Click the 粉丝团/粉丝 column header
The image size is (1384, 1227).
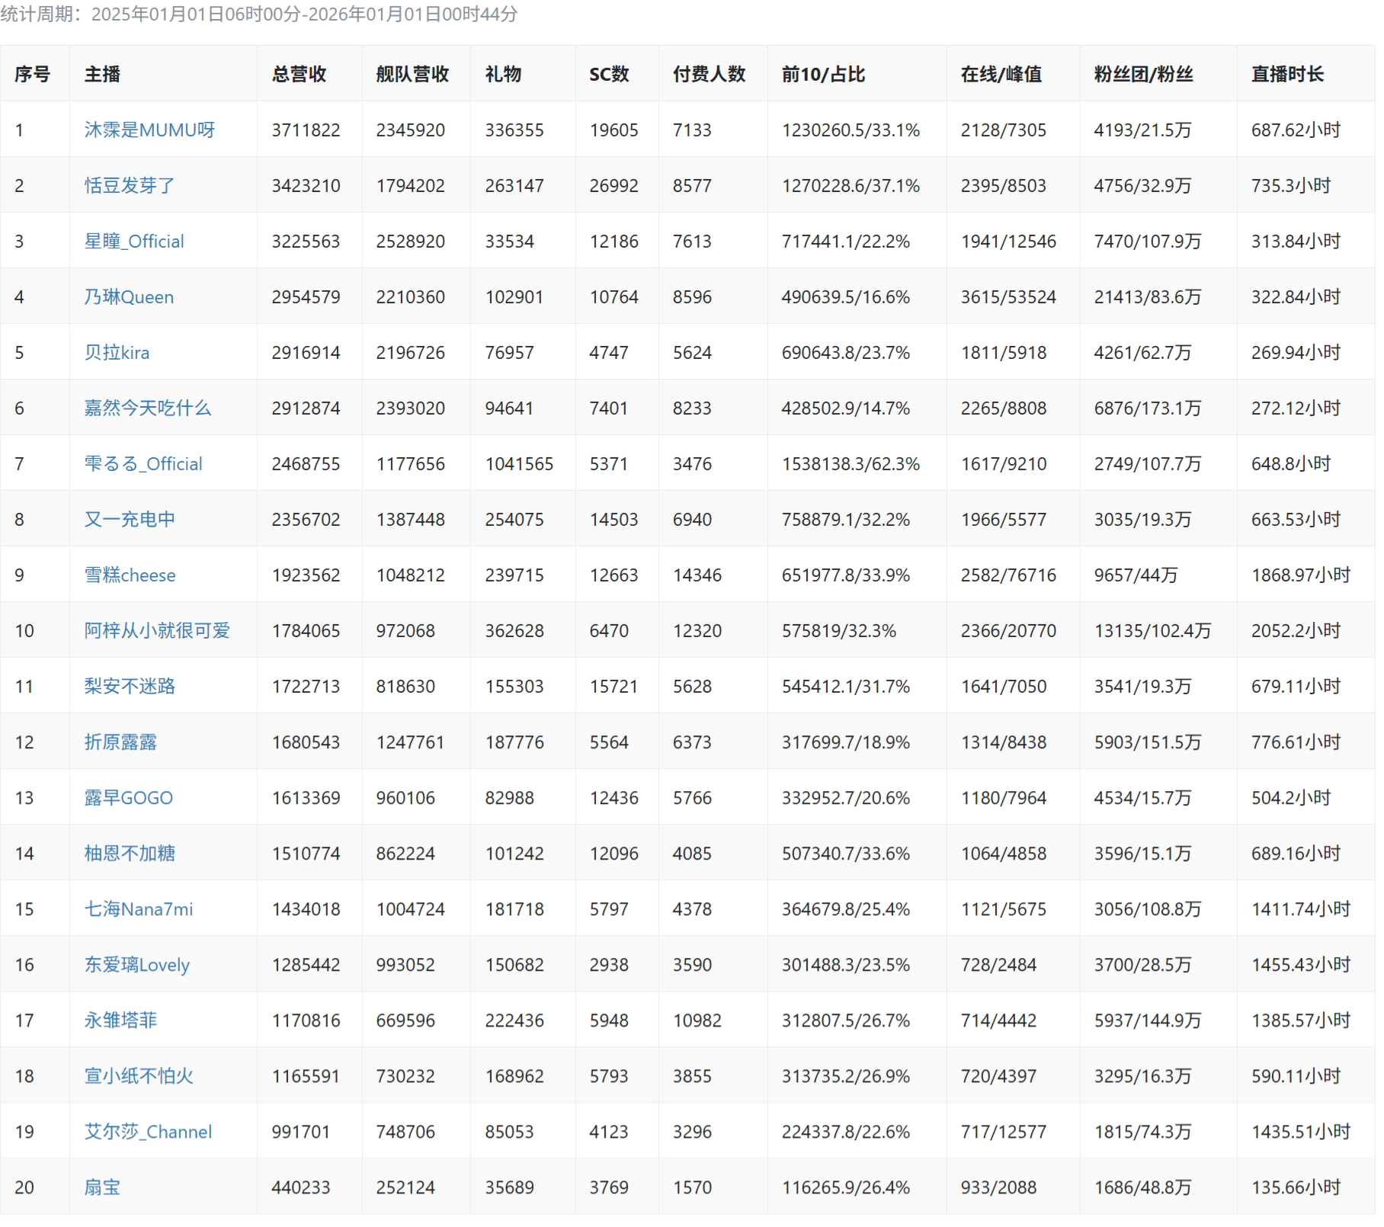(x=1143, y=75)
